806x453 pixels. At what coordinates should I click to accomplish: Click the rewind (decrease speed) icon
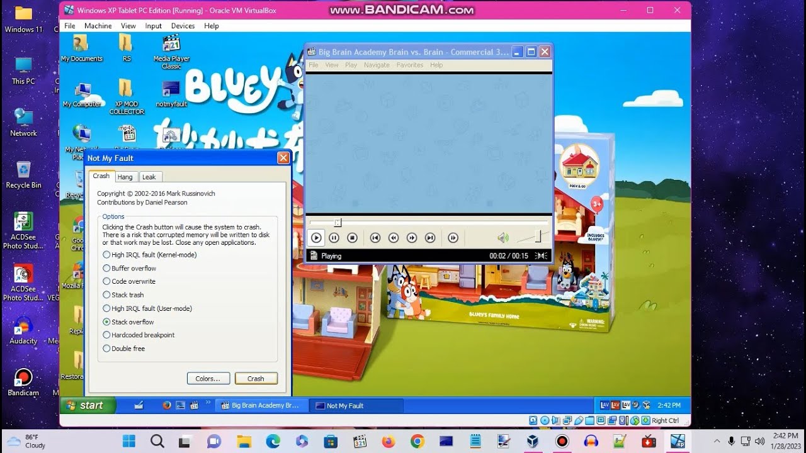pos(394,238)
